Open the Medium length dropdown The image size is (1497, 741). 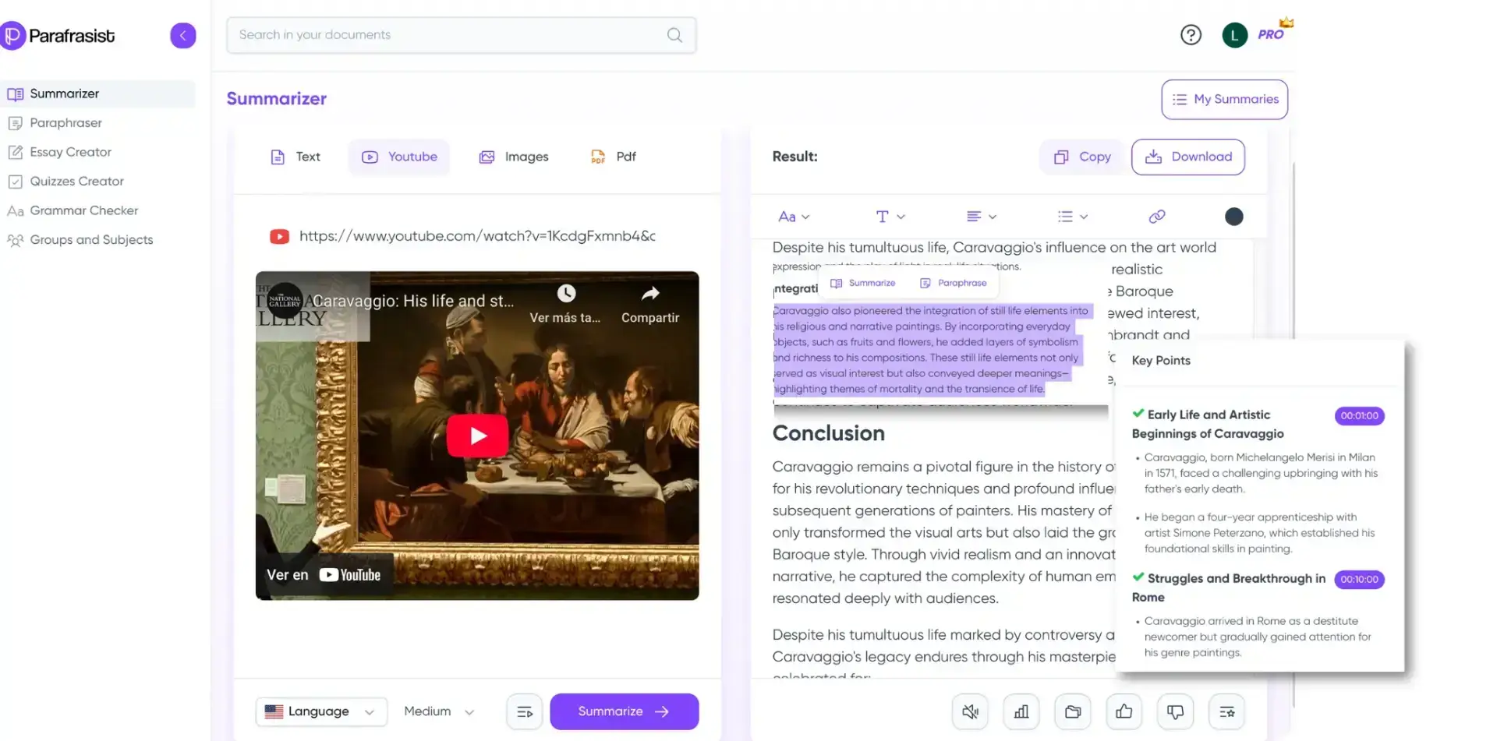click(439, 711)
